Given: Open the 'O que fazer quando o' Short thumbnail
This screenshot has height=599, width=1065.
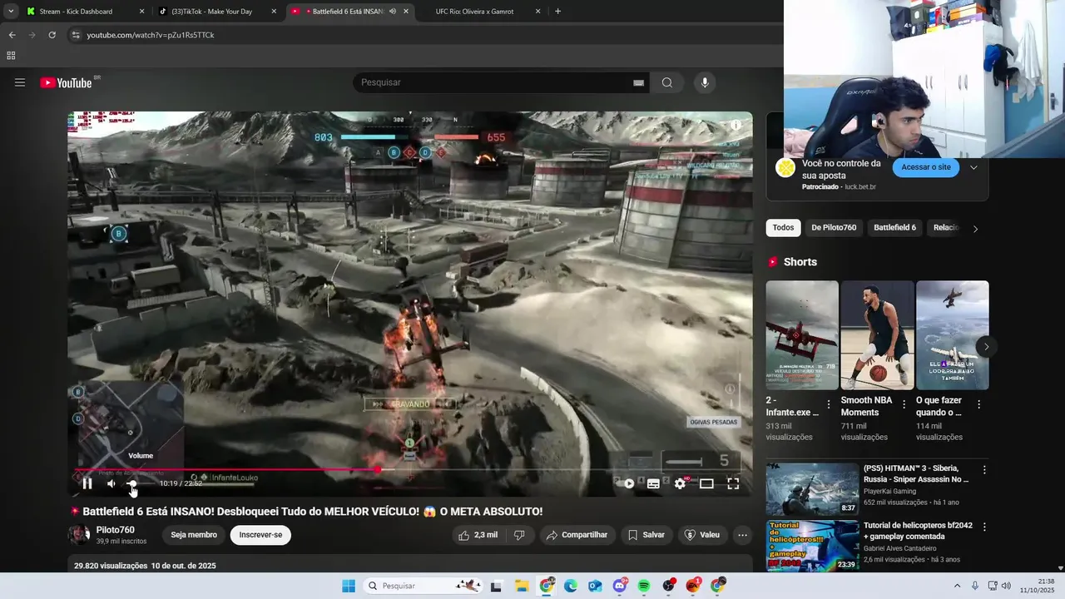Looking at the screenshot, I should [x=953, y=335].
